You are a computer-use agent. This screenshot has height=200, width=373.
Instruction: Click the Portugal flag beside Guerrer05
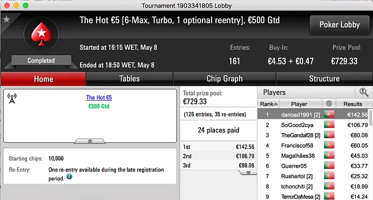pos(330,166)
